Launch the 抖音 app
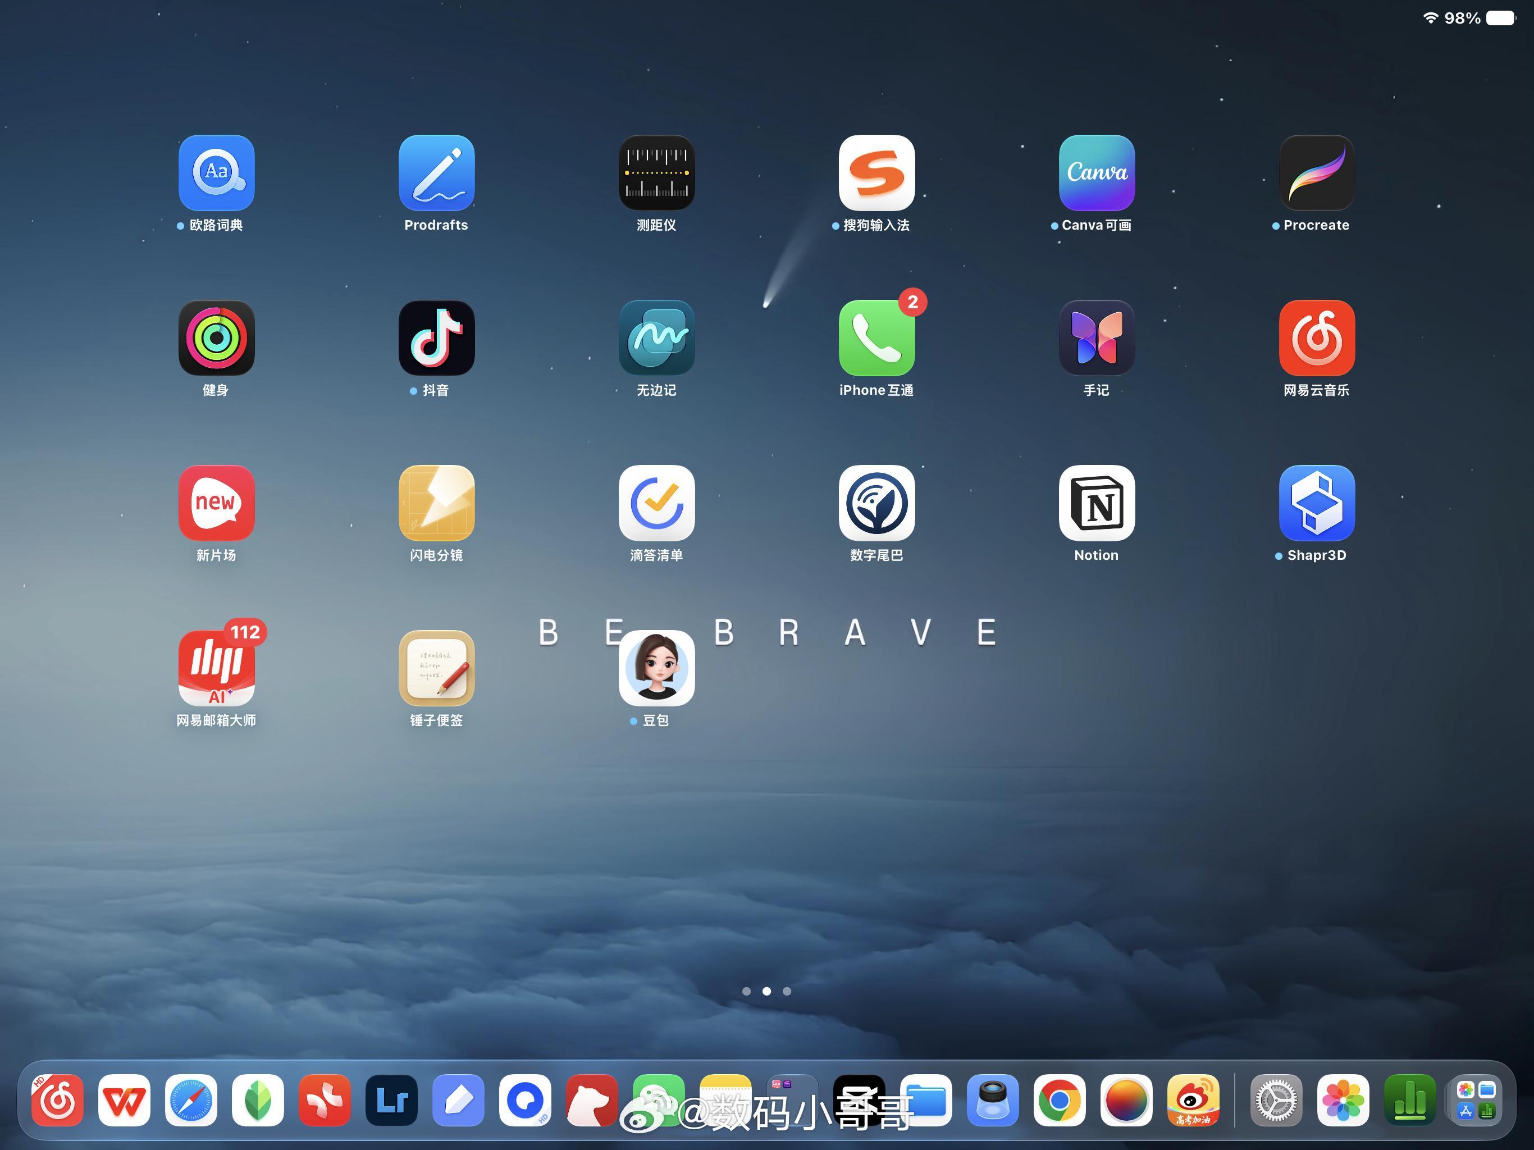 pos(436,338)
